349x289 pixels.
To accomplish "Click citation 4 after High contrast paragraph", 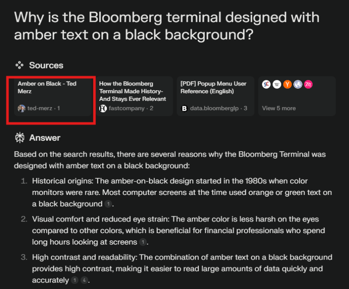I will 85,280.
